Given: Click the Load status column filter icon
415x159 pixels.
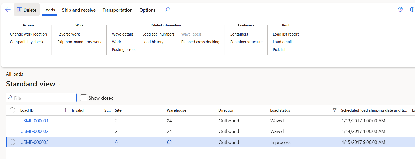Looking at the screenshot, I should point(334,110).
